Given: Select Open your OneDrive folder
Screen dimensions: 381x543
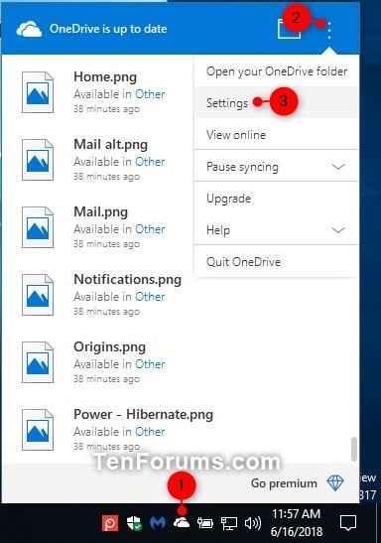Looking at the screenshot, I should (x=277, y=71).
